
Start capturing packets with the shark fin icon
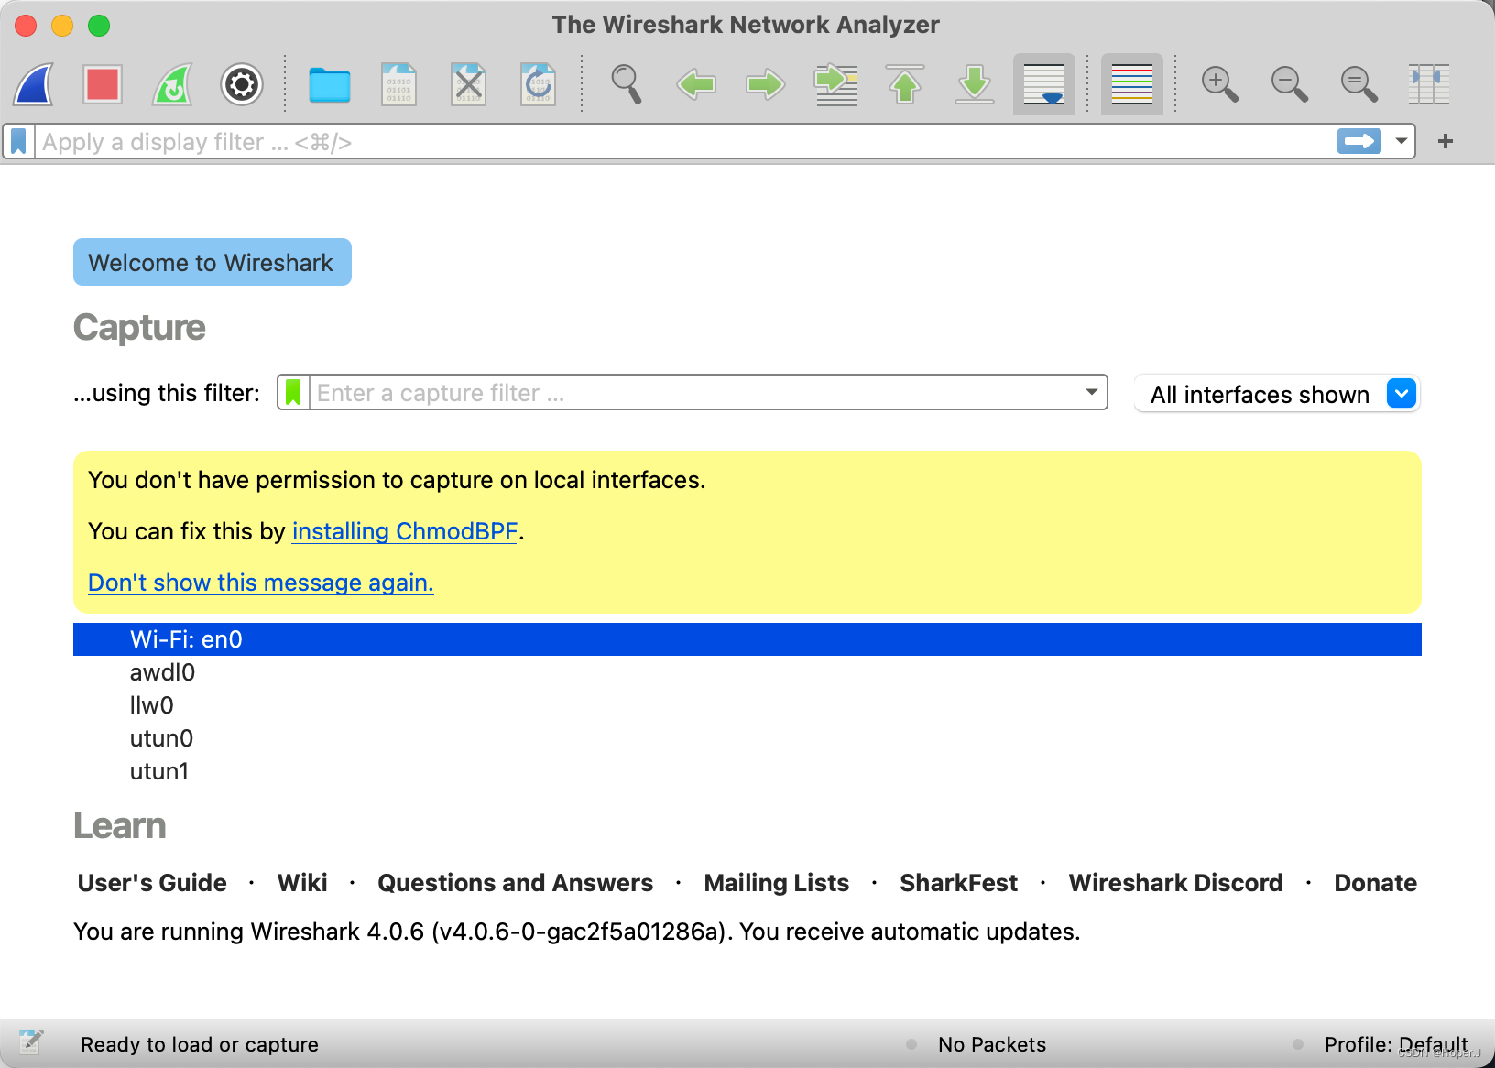click(x=34, y=84)
